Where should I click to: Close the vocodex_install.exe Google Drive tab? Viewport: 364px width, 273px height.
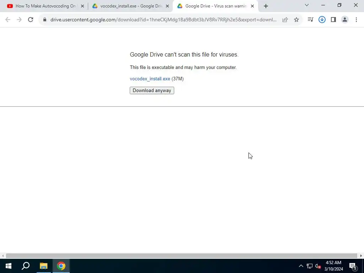(x=167, y=6)
